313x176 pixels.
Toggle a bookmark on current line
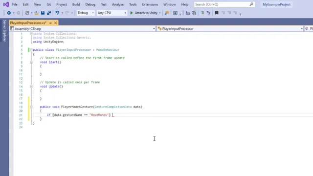217,13
